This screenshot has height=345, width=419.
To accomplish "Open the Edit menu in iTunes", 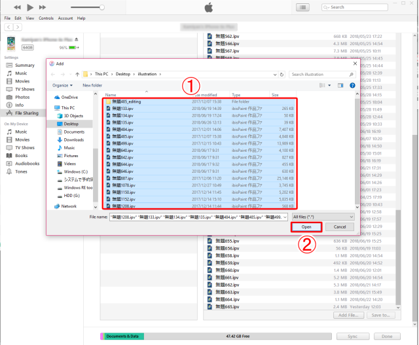I will pyautogui.click(x=18, y=18).
